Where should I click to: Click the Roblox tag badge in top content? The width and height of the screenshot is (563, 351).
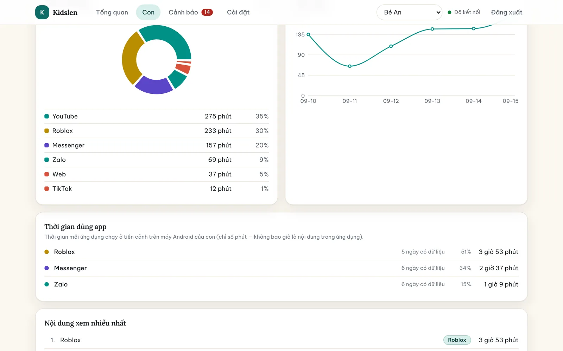(x=457, y=340)
